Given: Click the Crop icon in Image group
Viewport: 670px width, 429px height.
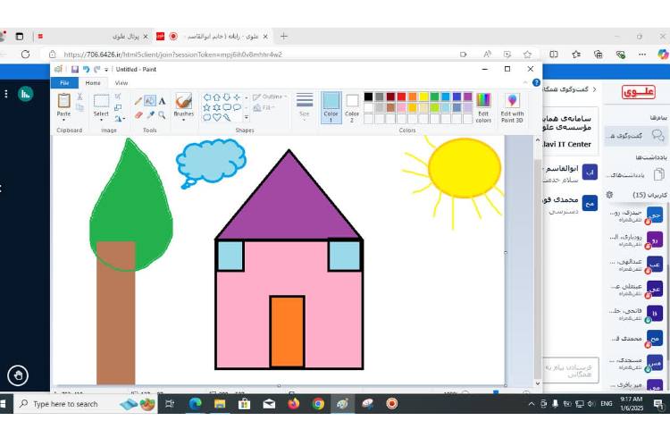Looking at the screenshot, I should [x=118, y=97].
